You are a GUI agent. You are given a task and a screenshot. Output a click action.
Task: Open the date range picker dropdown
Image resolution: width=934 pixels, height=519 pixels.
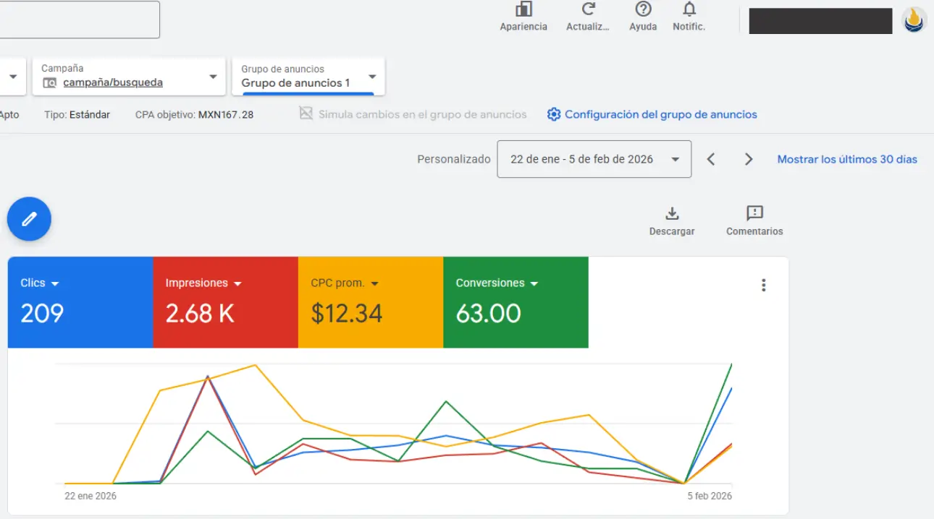point(594,159)
